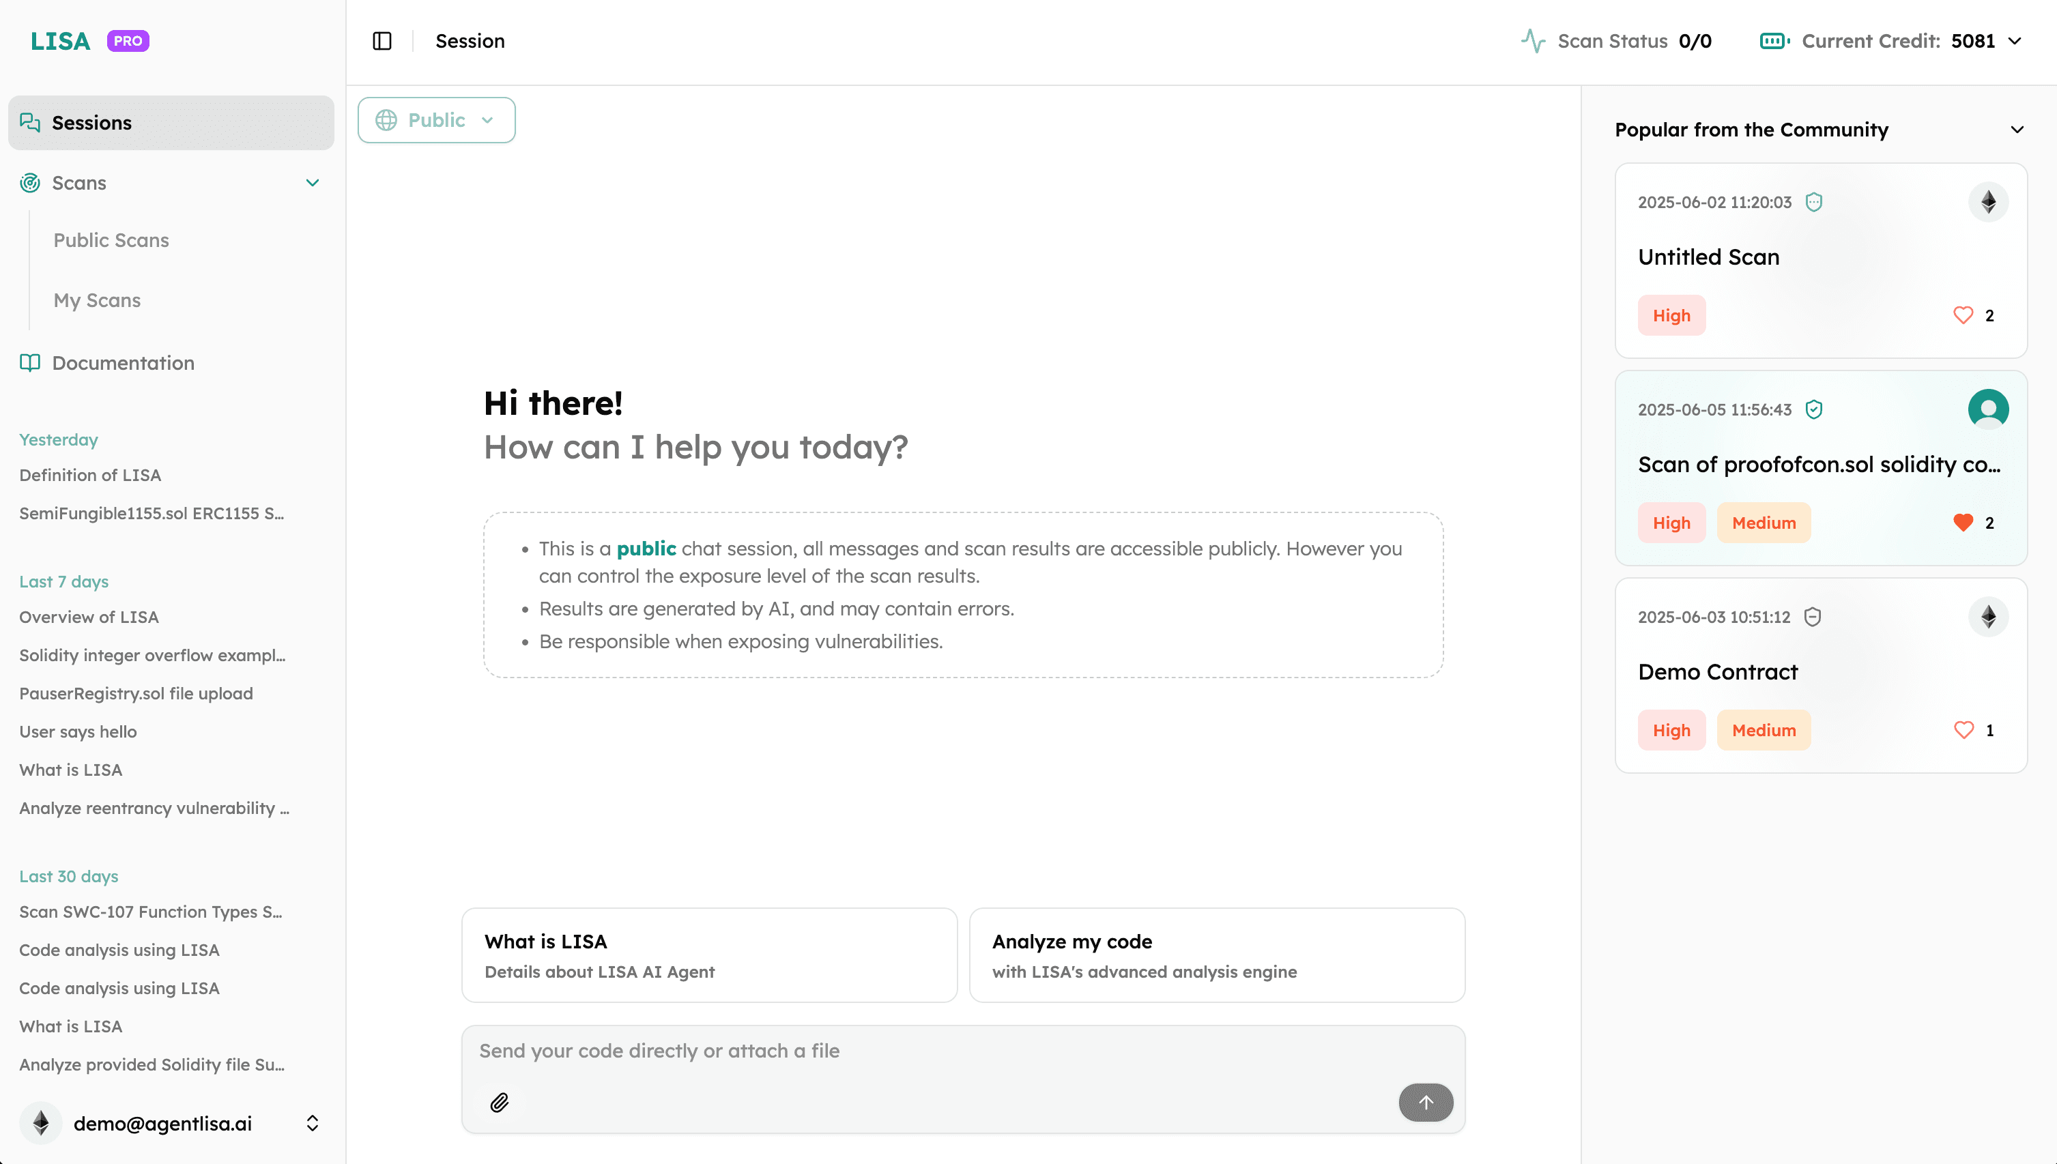2057x1164 pixels.
Task: Click the credit value 5081
Action: point(1973,41)
